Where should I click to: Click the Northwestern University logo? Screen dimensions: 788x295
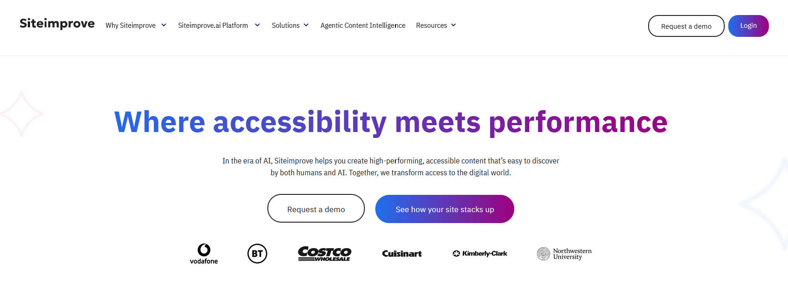tap(564, 254)
